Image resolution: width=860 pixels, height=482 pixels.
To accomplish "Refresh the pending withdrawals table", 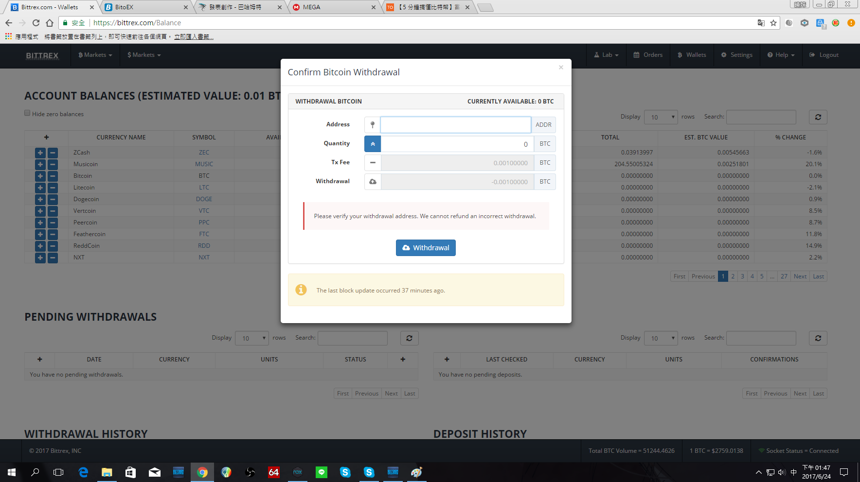I will click(x=409, y=338).
